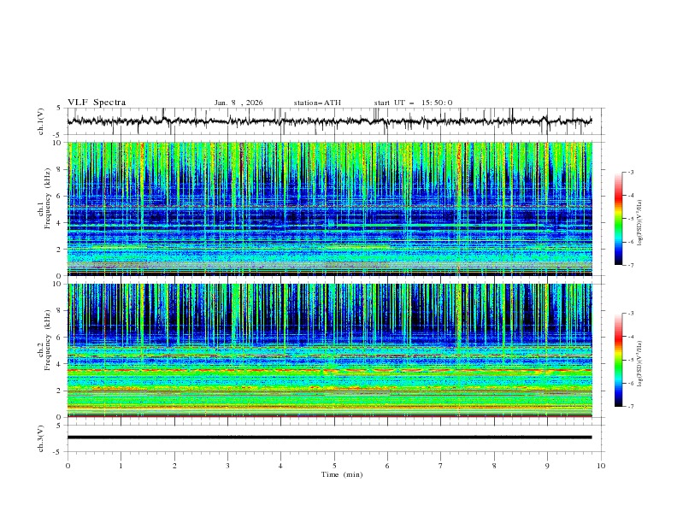Click the lower spectrogram color scale bar
The width and height of the screenshot is (677, 523).
[x=618, y=360]
